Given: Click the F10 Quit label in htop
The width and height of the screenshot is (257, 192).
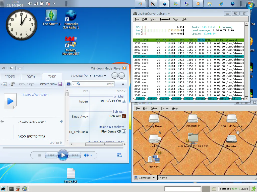Looking at the screenshot, I should pos(243,99).
